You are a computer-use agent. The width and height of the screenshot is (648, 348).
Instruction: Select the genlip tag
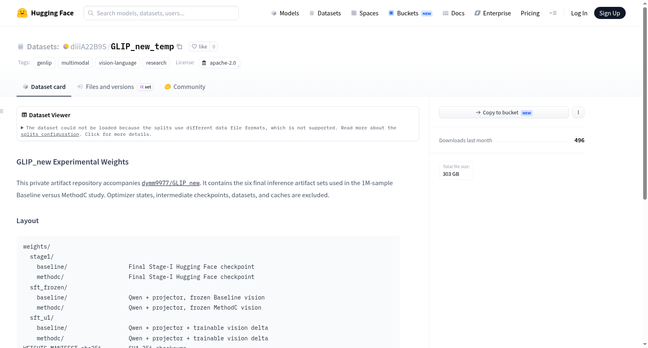click(45, 63)
